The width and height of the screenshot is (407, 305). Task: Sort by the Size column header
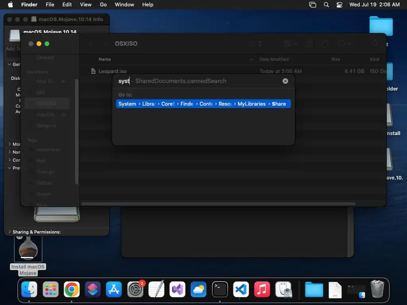coord(335,59)
